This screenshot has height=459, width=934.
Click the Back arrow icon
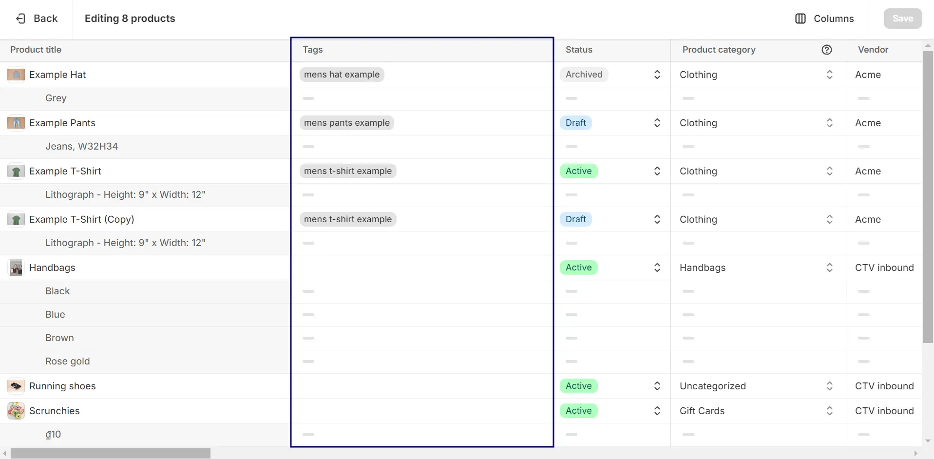(x=20, y=19)
